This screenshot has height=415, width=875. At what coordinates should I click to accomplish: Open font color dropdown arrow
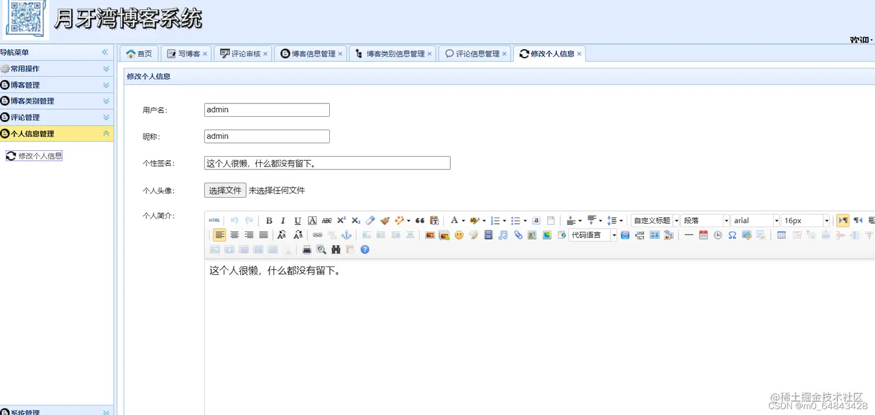463,221
